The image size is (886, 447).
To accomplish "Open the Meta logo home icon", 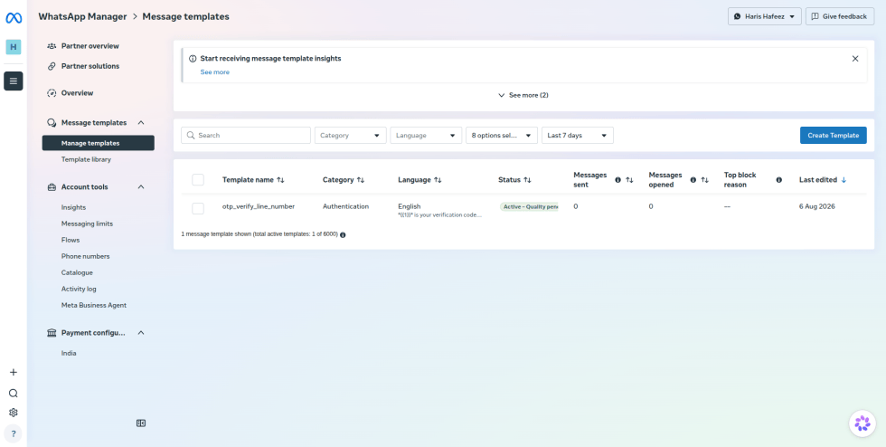I will pyautogui.click(x=14, y=18).
